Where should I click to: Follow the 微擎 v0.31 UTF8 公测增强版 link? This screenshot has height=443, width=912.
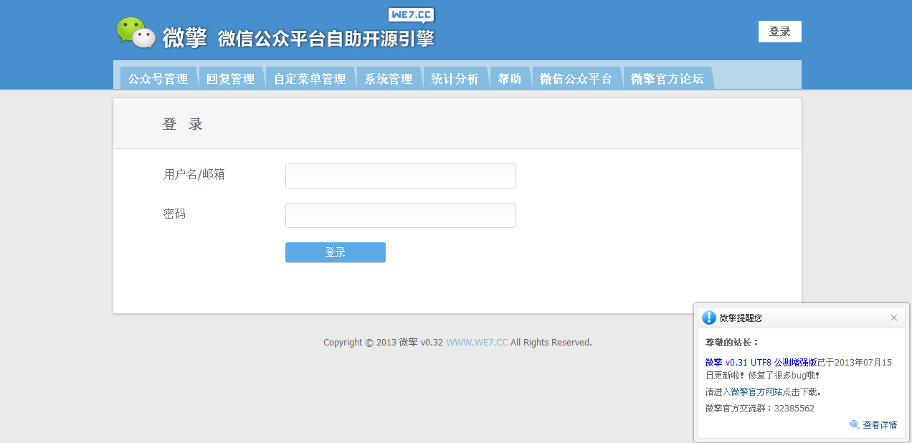click(x=762, y=362)
